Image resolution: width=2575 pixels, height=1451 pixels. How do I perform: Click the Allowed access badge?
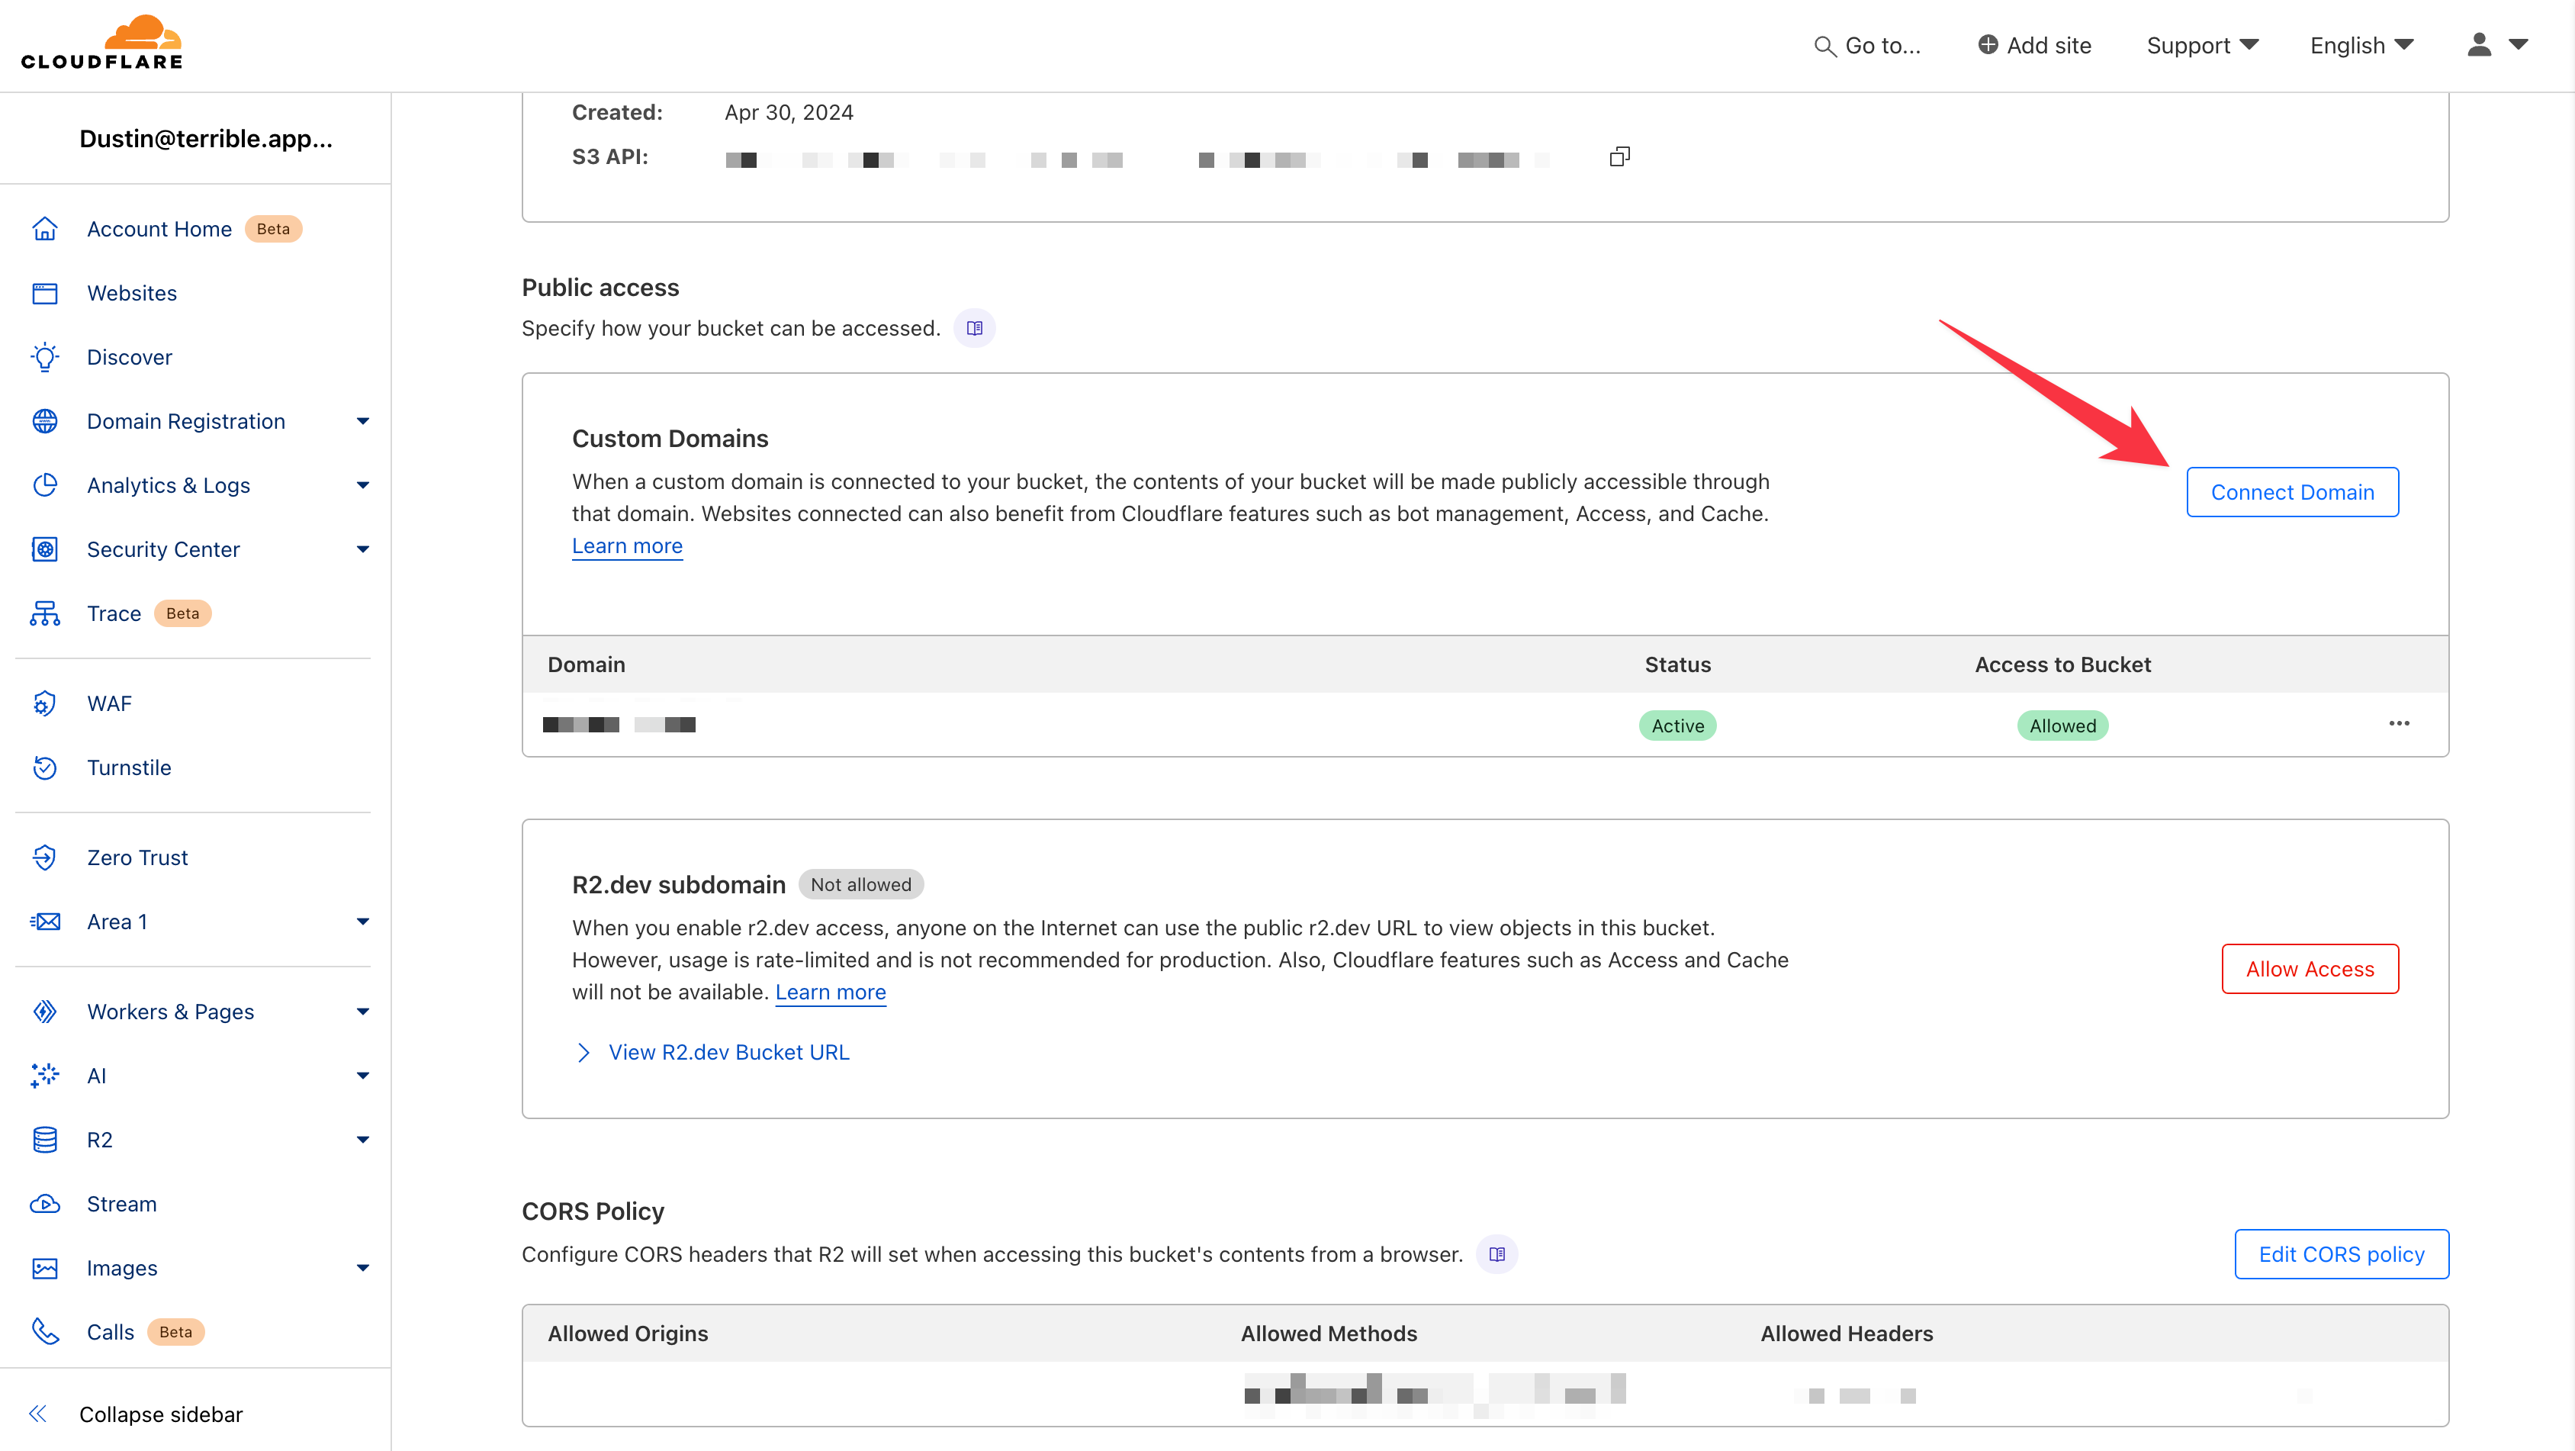[2062, 726]
